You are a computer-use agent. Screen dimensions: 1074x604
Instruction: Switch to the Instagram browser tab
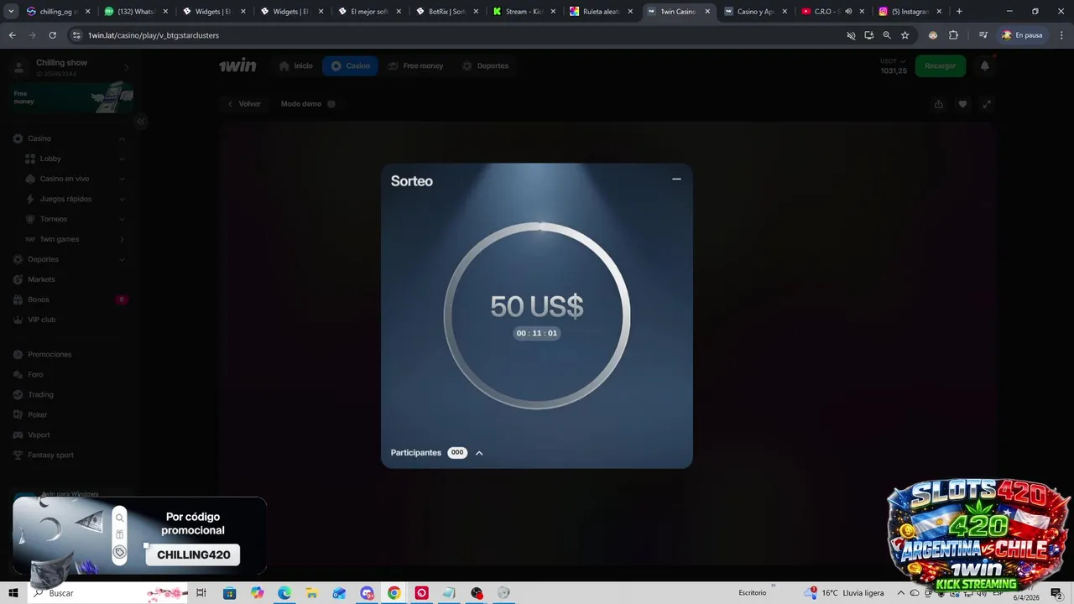point(908,12)
